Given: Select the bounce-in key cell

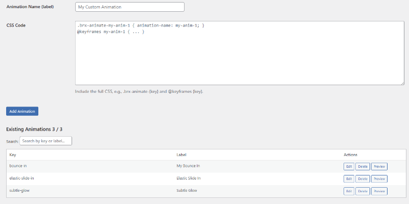Looking at the screenshot, I should tap(18, 166).
